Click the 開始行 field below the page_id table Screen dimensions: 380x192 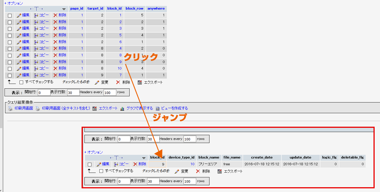tap(44, 92)
